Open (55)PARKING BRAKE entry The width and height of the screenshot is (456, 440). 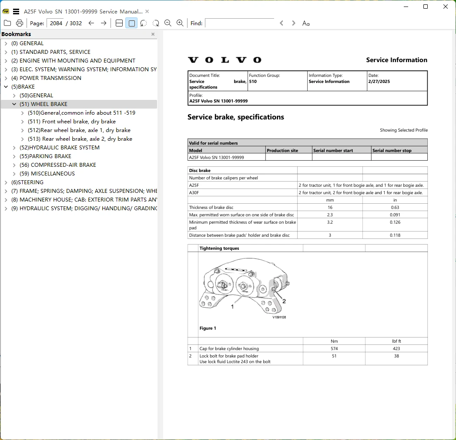coord(45,156)
